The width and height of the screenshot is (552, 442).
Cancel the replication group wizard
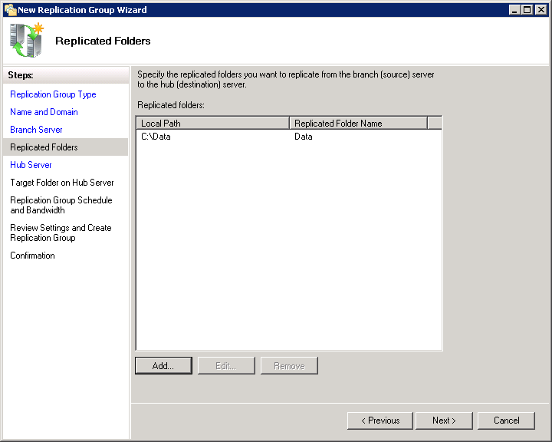click(506, 421)
